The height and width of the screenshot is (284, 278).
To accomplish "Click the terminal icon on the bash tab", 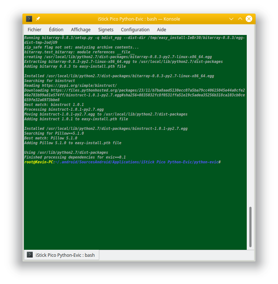I will (x=30, y=255).
